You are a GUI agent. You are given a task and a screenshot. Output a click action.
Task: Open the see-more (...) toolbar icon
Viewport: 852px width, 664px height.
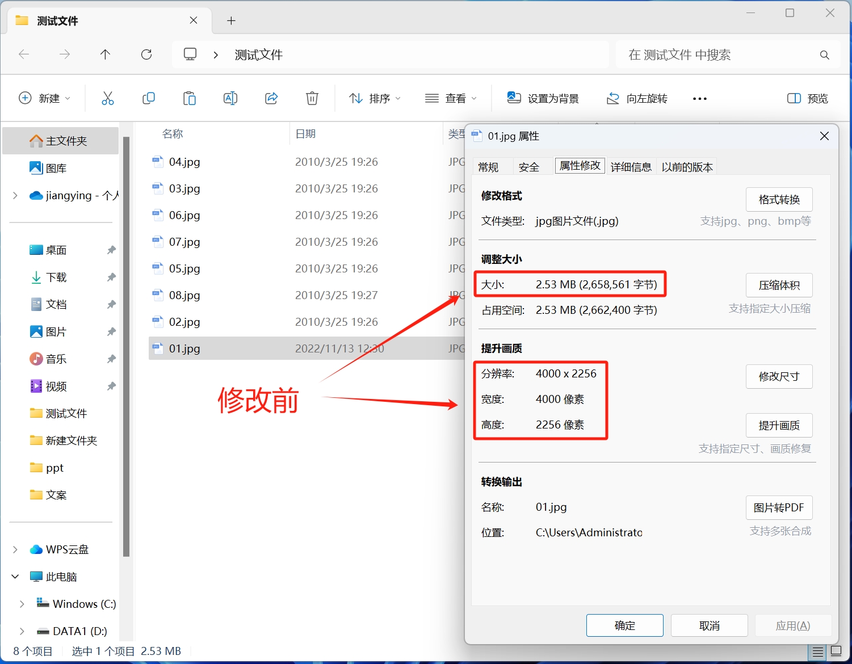[699, 98]
